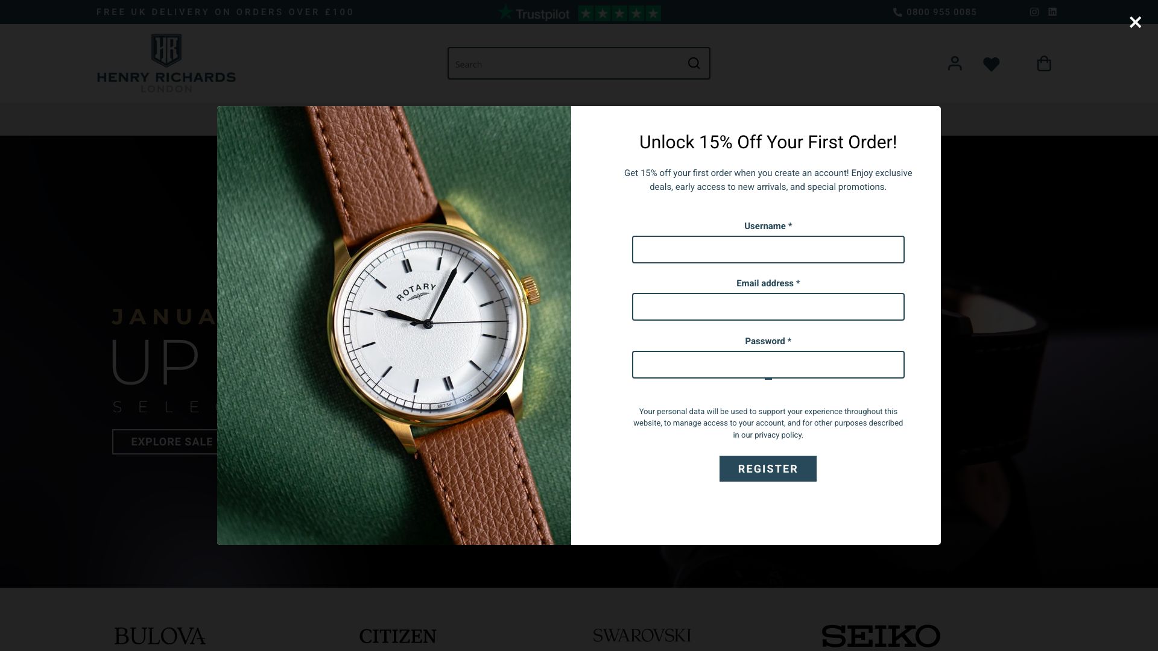Click the Username field
Image resolution: width=1158 pixels, height=651 pixels.
(x=768, y=250)
